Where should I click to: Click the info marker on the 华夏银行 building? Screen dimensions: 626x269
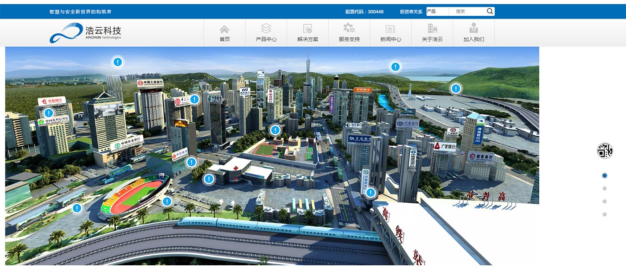tap(49, 113)
